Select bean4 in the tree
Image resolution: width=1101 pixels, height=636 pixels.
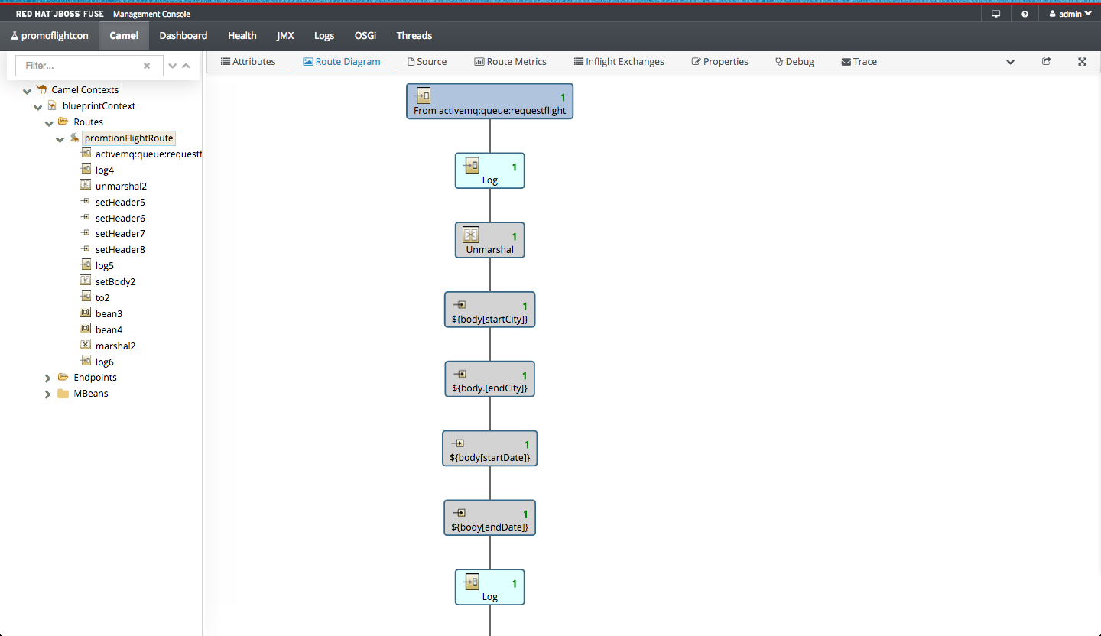point(109,330)
